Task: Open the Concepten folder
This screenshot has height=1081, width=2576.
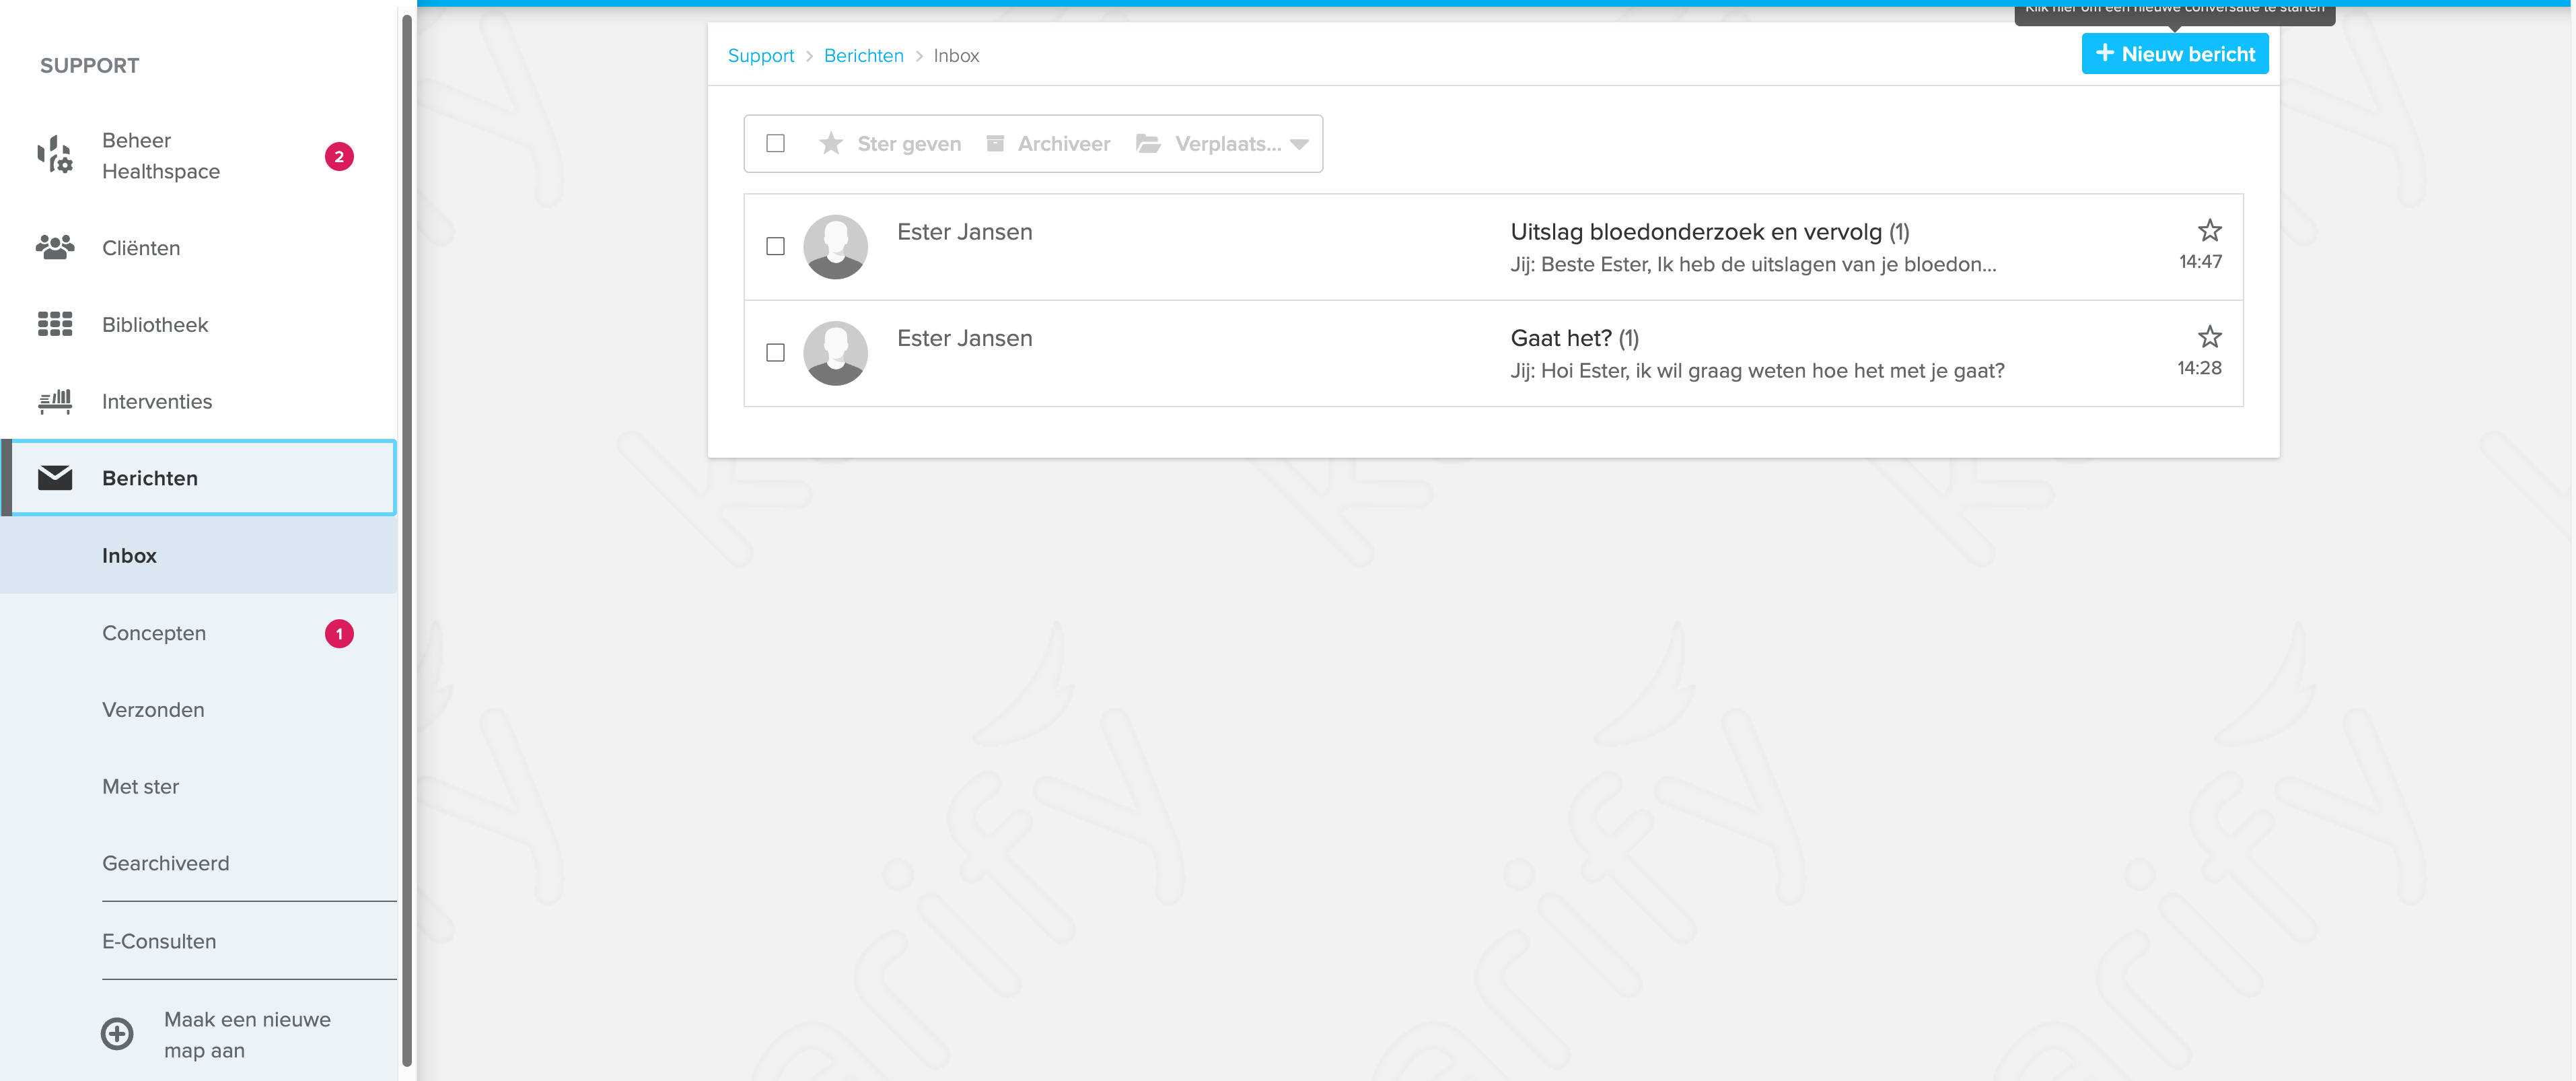Action: click(x=199, y=633)
